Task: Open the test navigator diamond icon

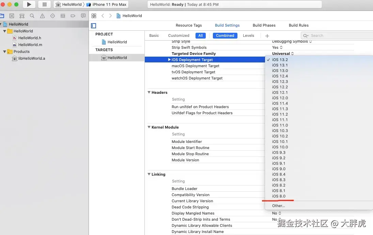Action: (52, 16)
